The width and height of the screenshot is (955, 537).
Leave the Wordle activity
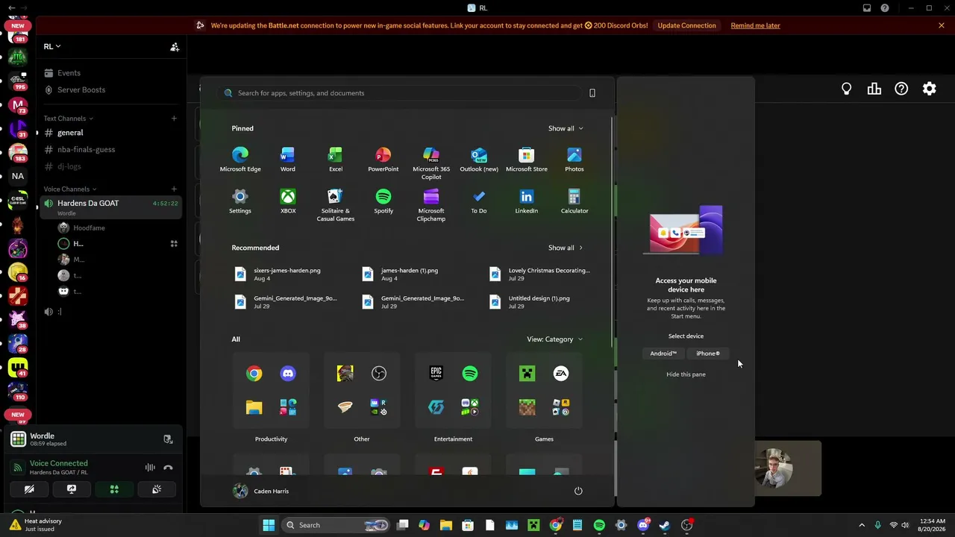point(168,439)
